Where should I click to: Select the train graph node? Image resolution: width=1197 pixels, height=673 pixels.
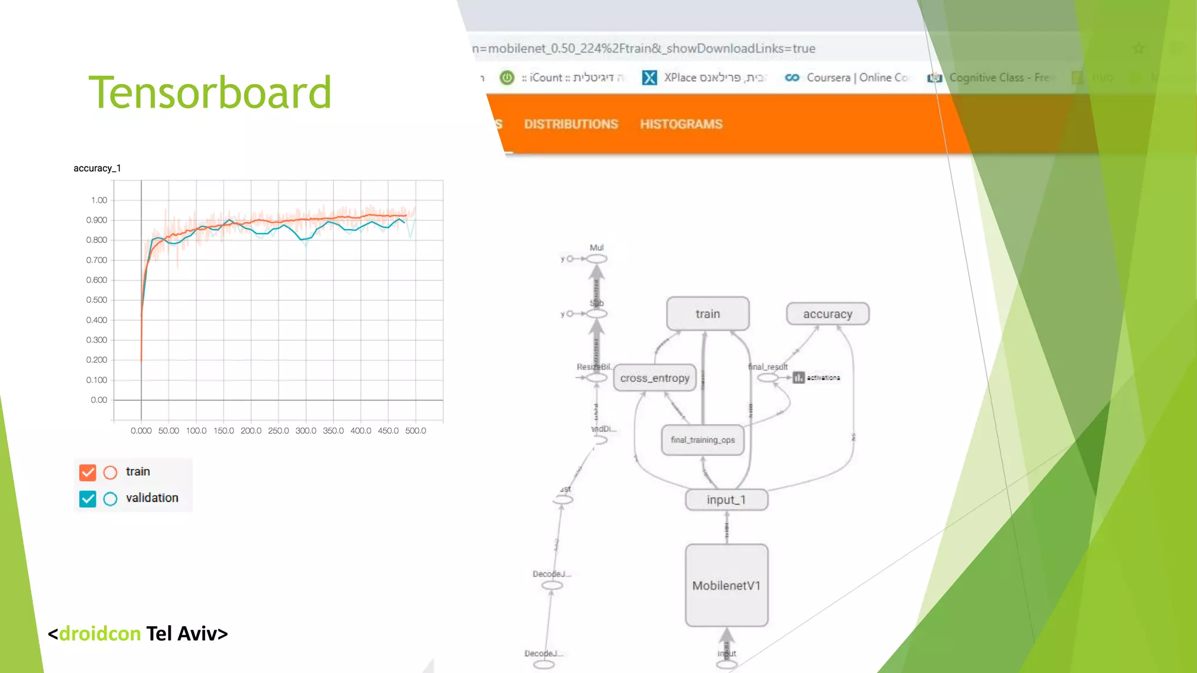pos(708,314)
